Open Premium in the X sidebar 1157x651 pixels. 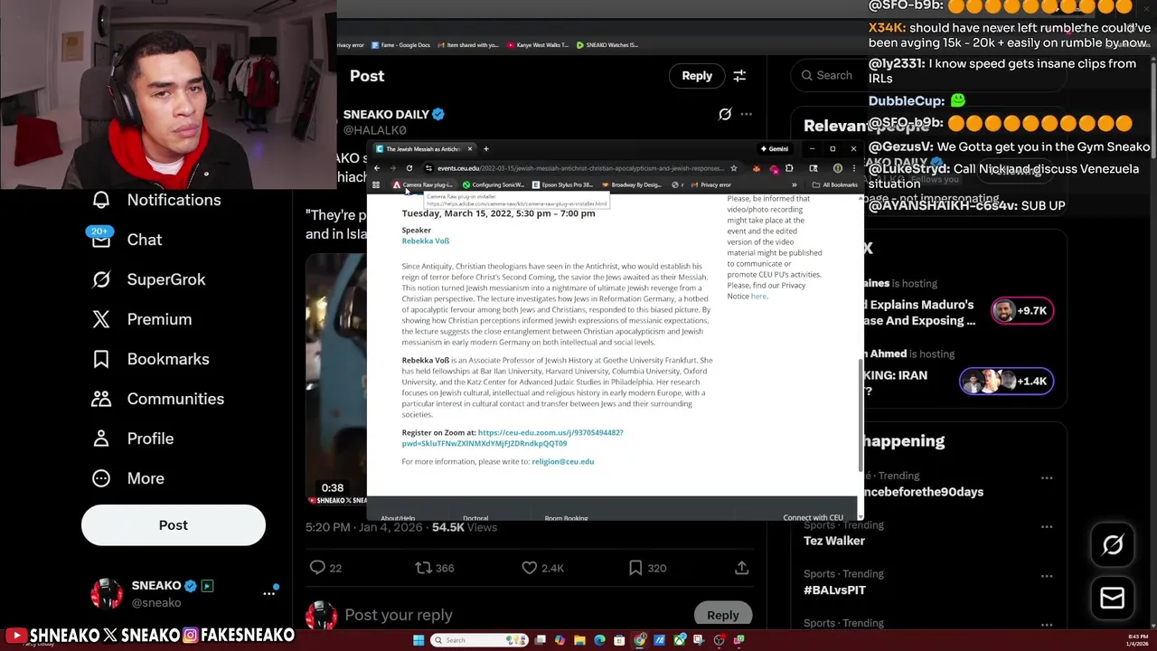[142, 319]
